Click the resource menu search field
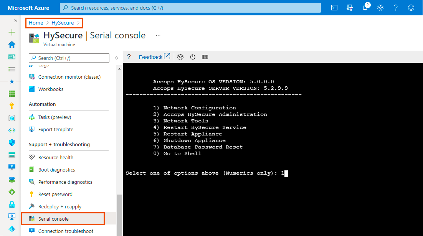 69,58
